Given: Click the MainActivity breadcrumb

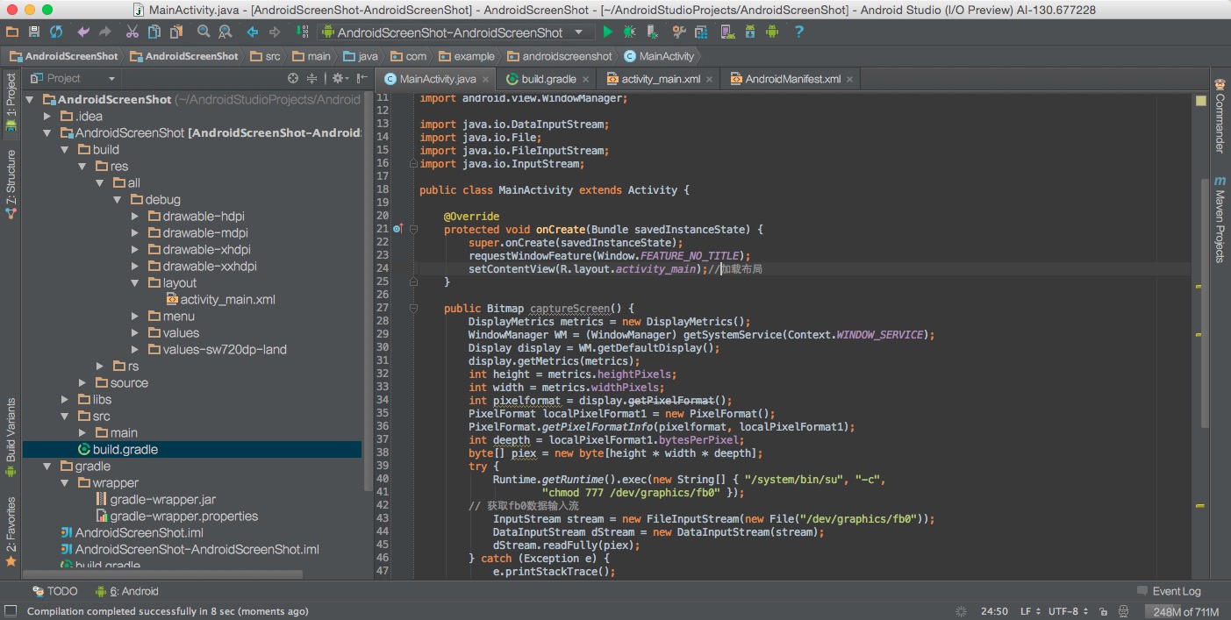Looking at the screenshot, I should point(660,56).
